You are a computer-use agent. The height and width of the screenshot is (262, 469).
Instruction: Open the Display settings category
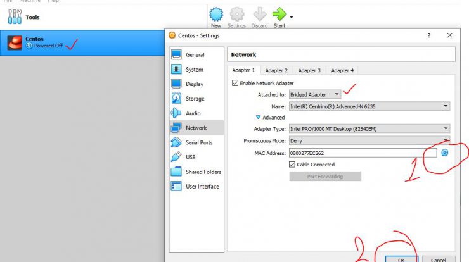(196, 84)
